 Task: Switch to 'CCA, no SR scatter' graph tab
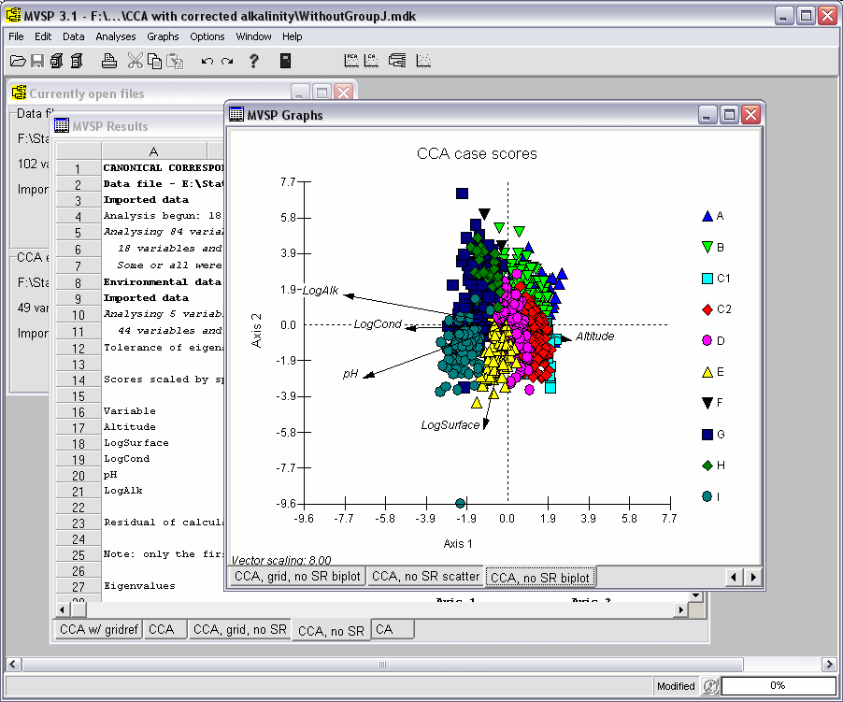point(425,577)
